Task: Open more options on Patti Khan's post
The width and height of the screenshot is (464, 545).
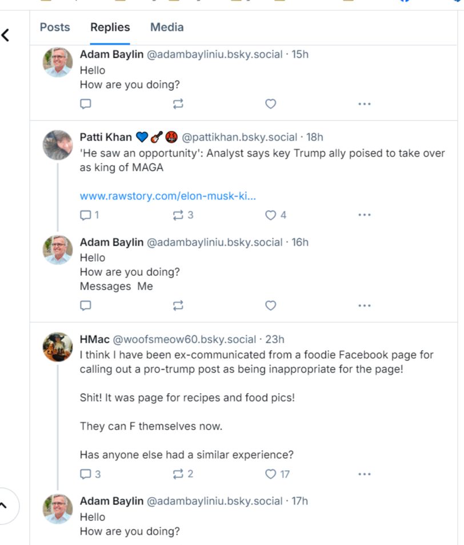Action: point(364,215)
